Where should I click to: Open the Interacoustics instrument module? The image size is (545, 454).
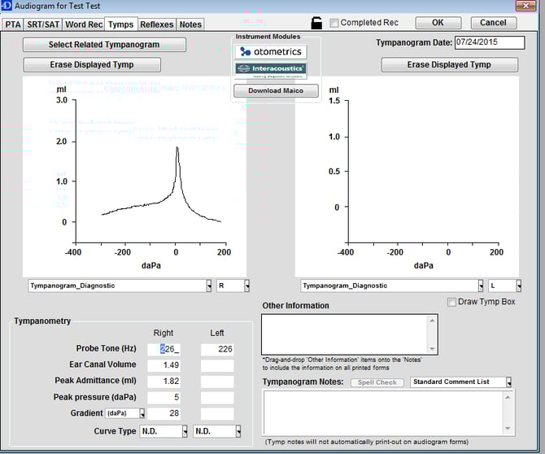pyautogui.click(x=271, y=69)
